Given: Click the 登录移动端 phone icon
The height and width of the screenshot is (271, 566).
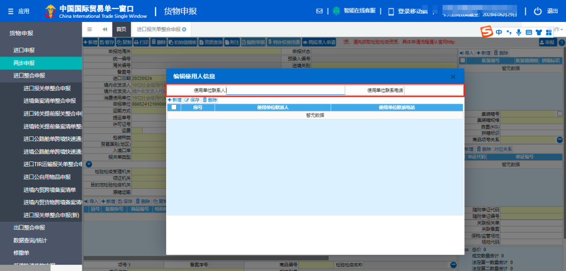Looking at the screenshot, I should (x=390, y=12).
